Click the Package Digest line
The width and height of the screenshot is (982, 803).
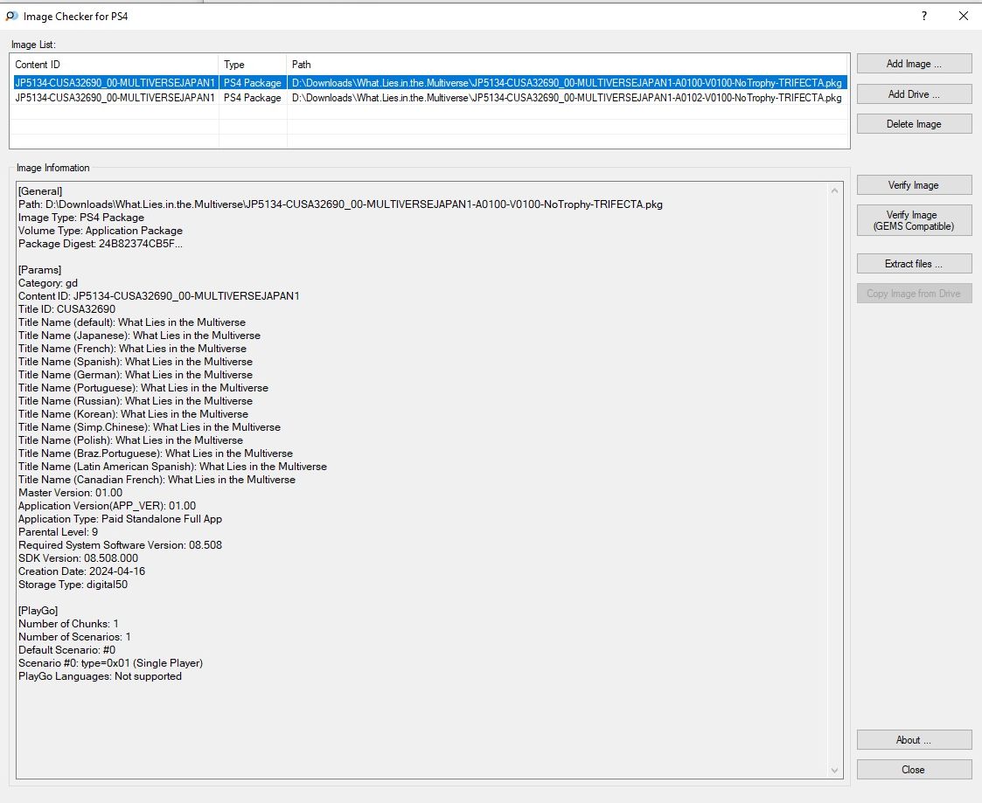click(101, 244)
